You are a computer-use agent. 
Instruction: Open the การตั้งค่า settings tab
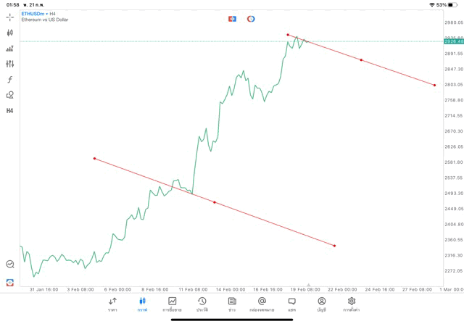click(x=352, y=304)
